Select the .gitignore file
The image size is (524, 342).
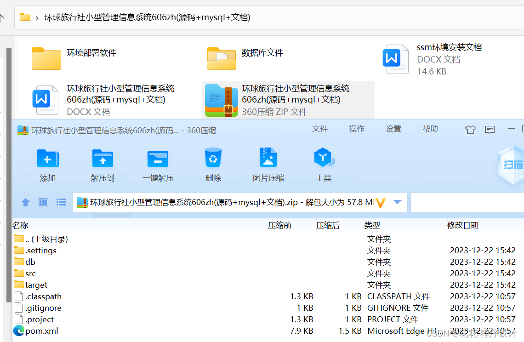tap(268, 308)
